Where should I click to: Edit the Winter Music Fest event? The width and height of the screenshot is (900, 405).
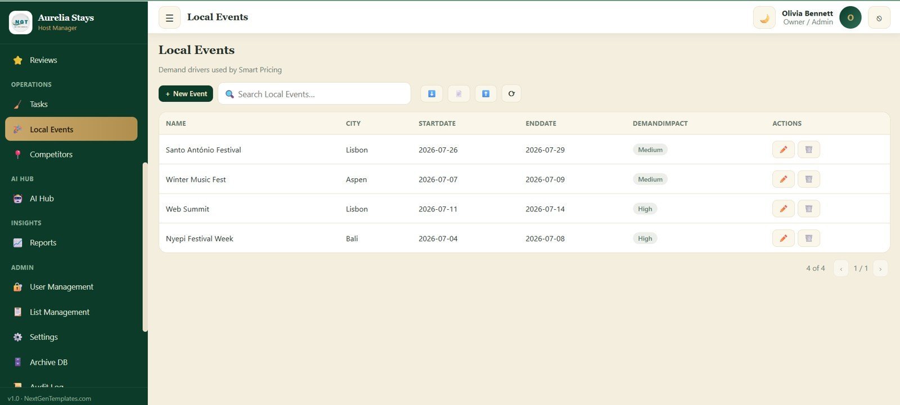pyautogui.click(x=783, y=179)
